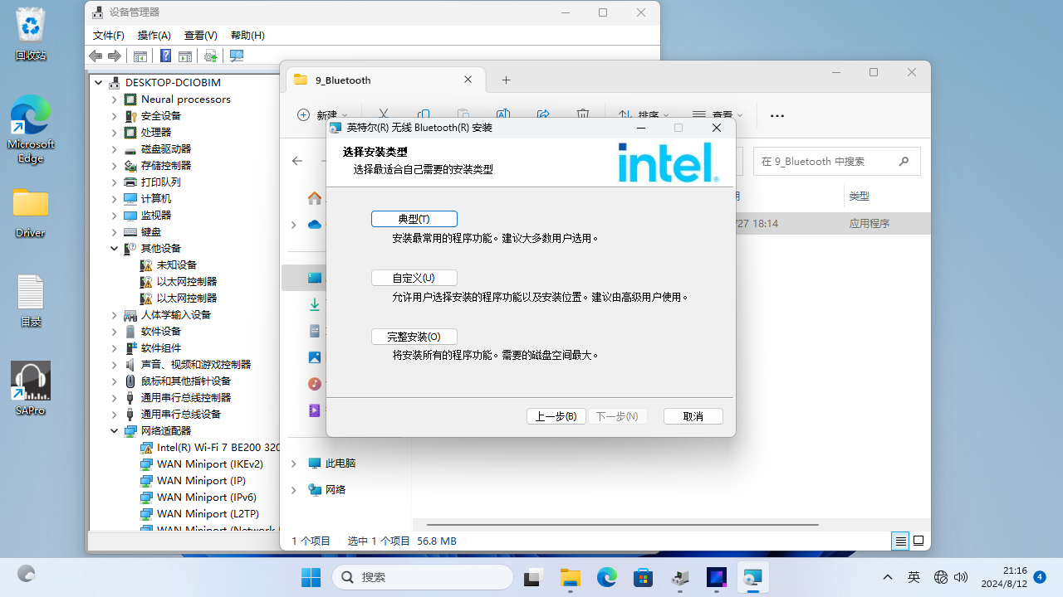Click the Update driver toolbar icon
The width and height of the screenshot is (1063, 597).
point(211,56)
